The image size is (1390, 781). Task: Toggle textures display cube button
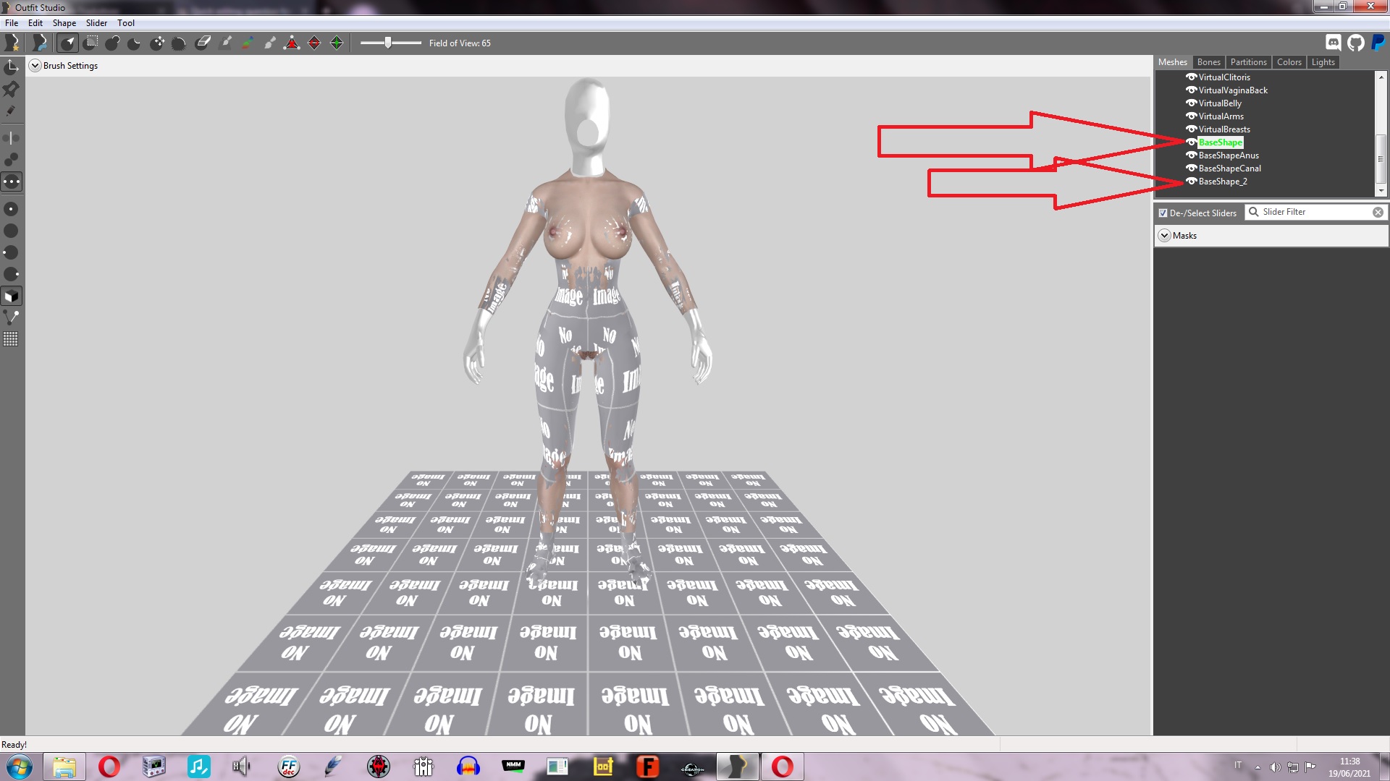pyautogui.click(x=12, y=296)
